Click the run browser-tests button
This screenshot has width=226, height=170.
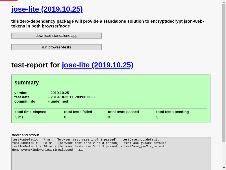pos(56,47)
